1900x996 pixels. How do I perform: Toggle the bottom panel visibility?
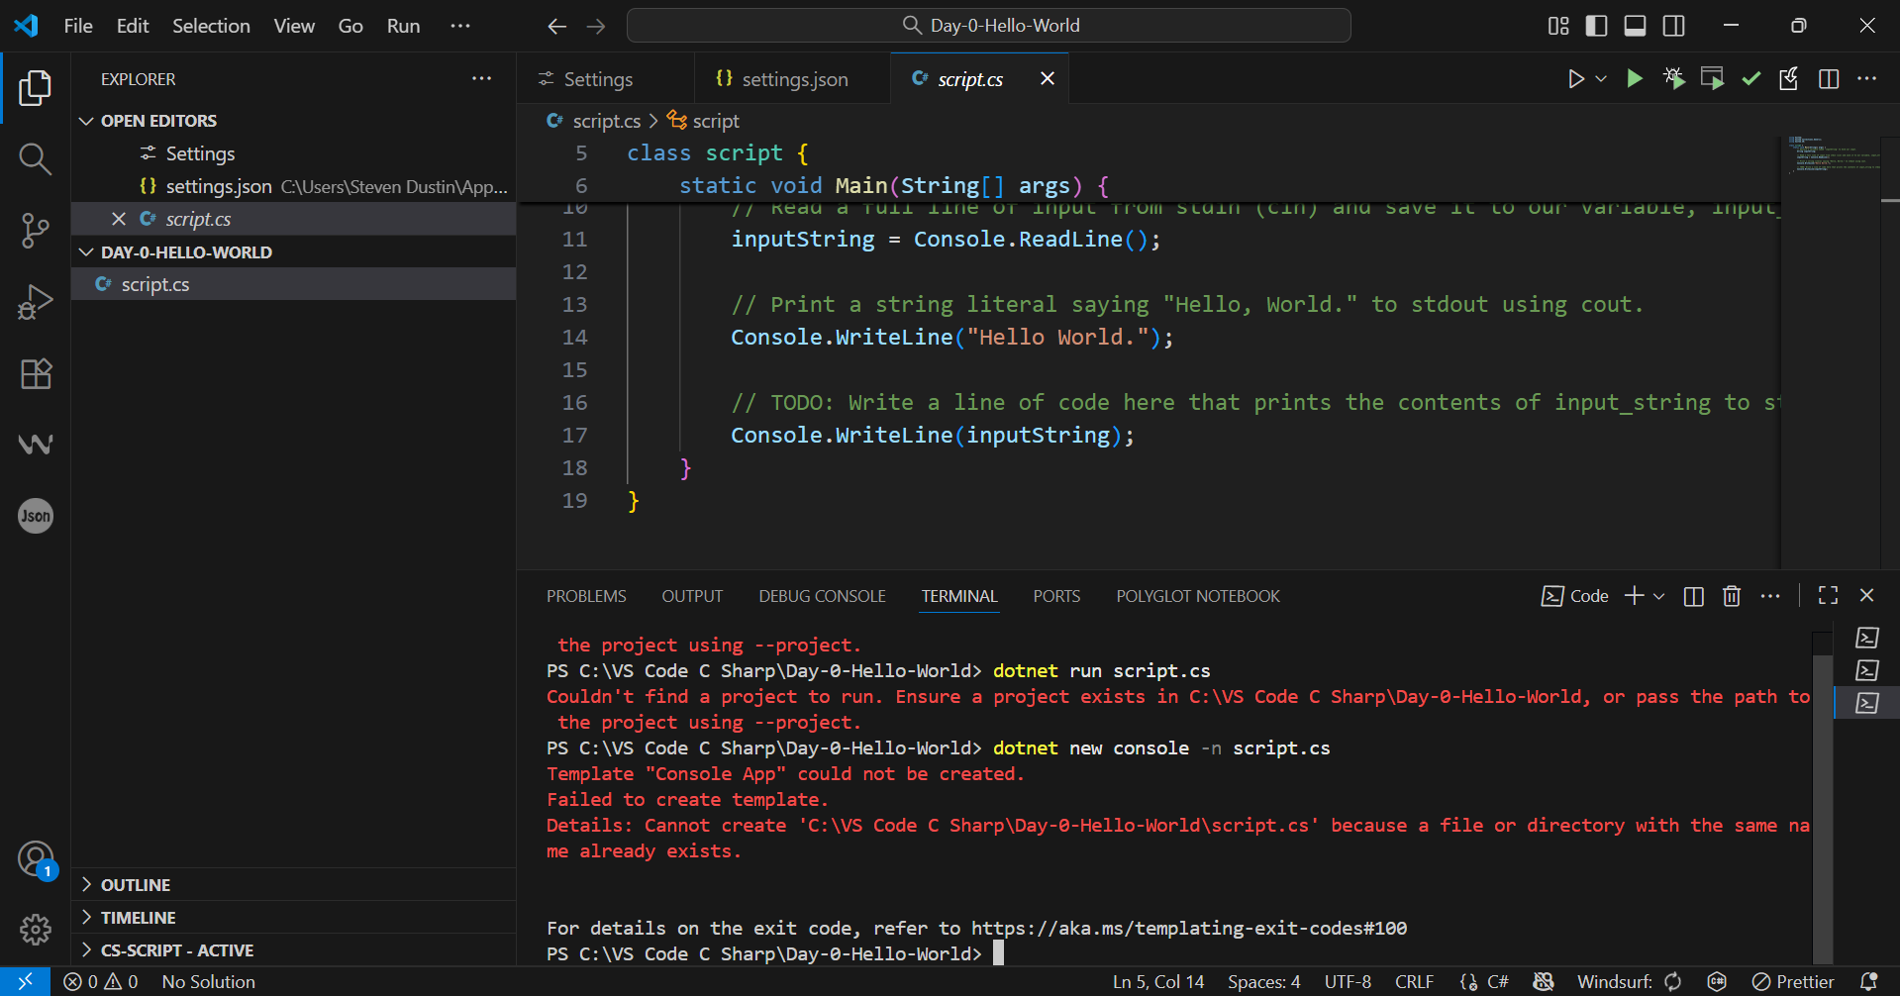click(x=1635, y=26)
